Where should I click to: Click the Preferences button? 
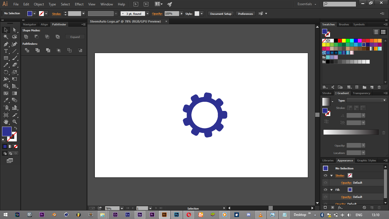click(245, 14)
